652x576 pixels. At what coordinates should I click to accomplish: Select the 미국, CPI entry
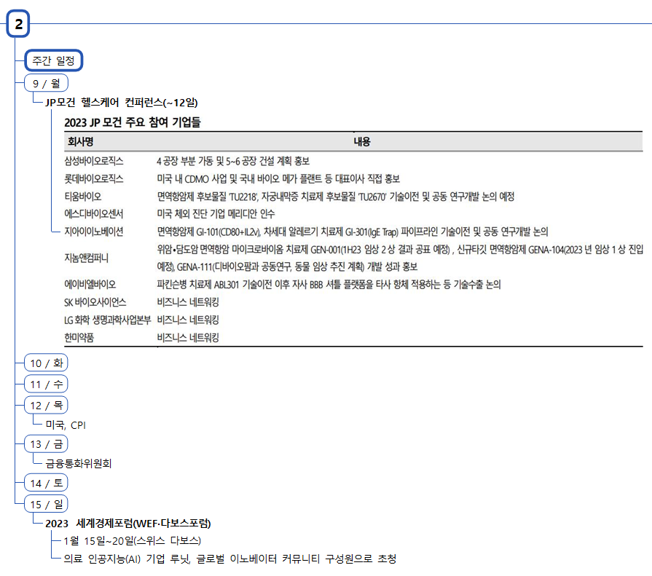[66, 425]
